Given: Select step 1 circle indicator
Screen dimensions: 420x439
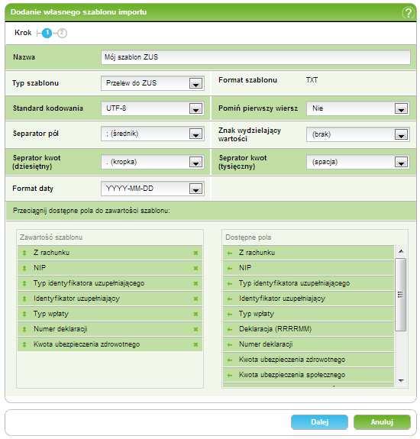Looking at the screenshot, I should pos(47,33).
